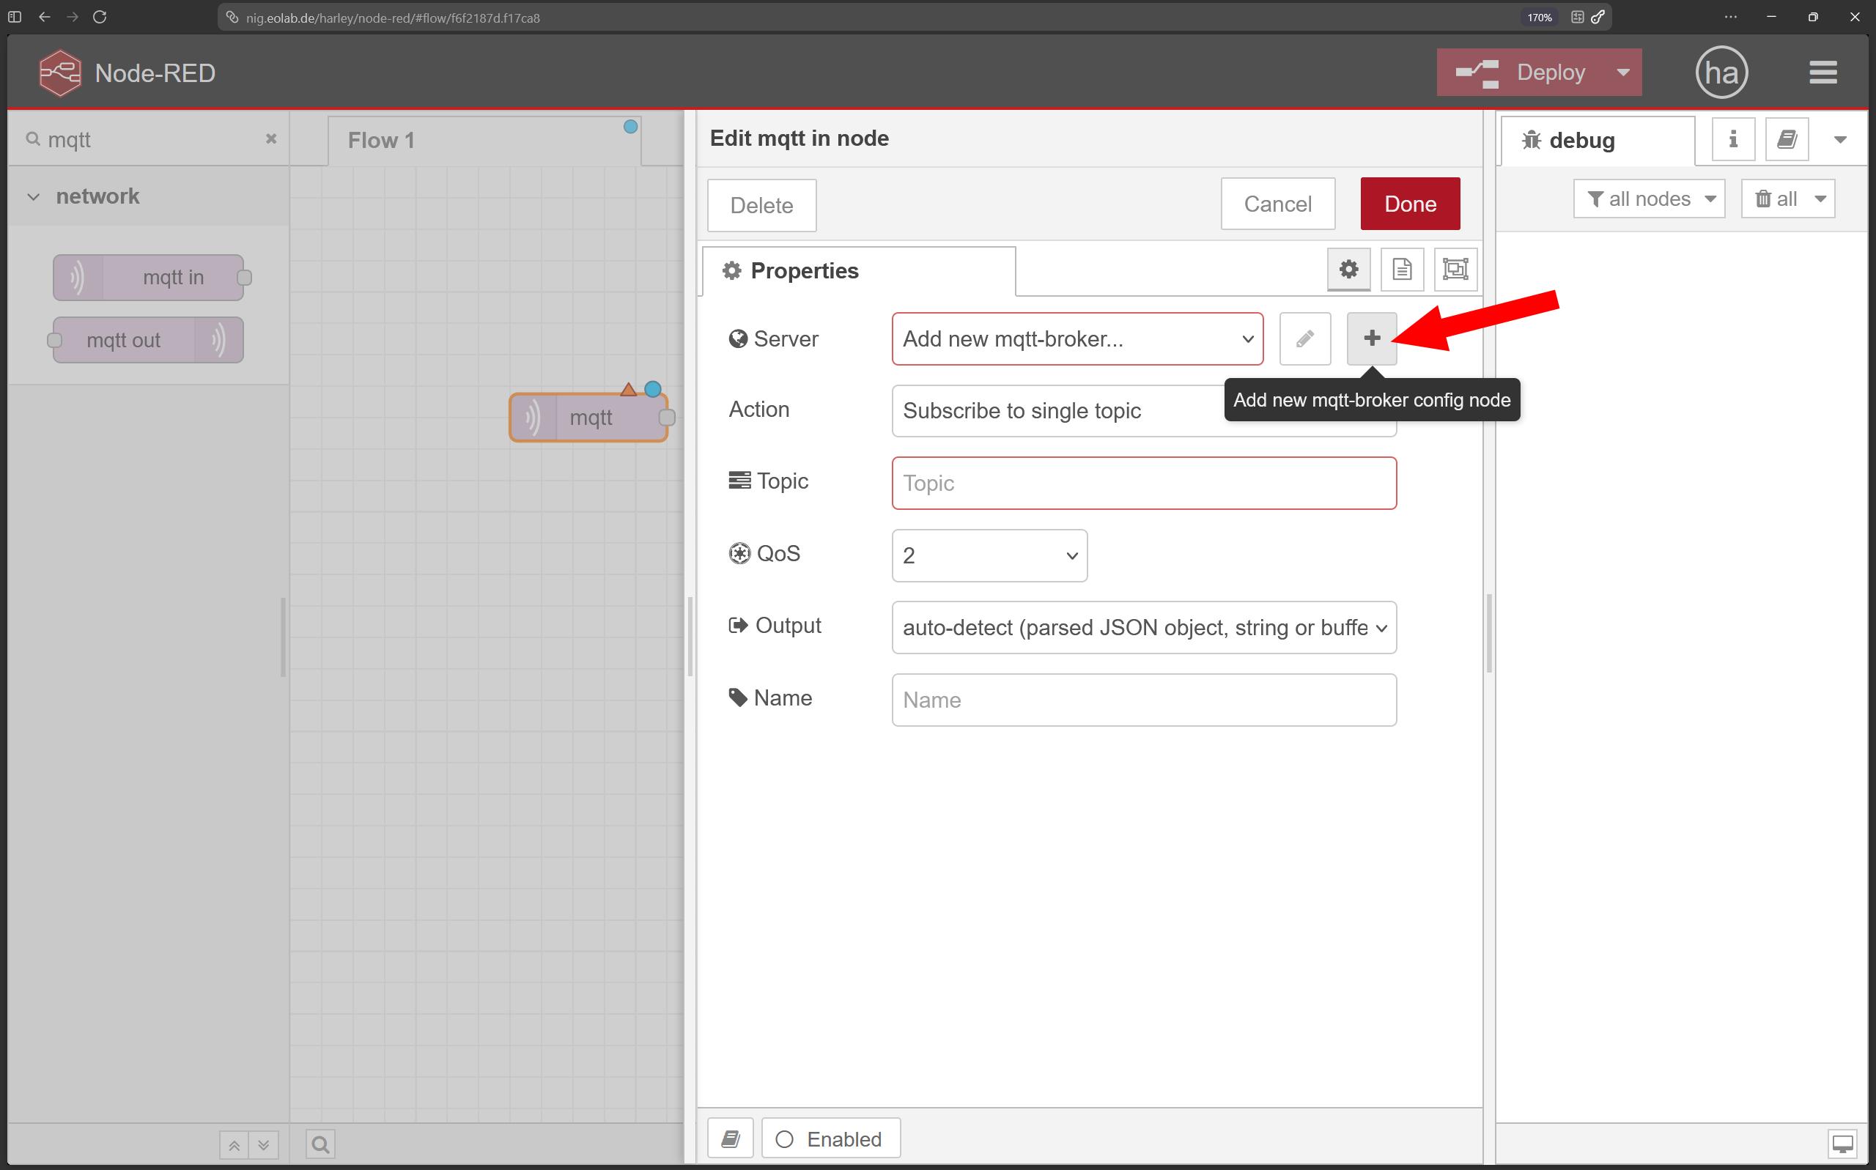Collapse all palette categories
The image size is (1876, 1170).
(234, 1144)
